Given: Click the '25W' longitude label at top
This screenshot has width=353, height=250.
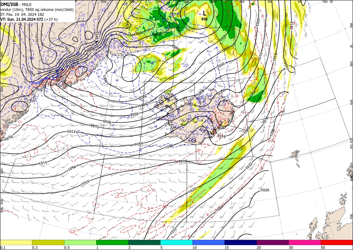Looking at the screenshot, I should (x=159, y=2).
